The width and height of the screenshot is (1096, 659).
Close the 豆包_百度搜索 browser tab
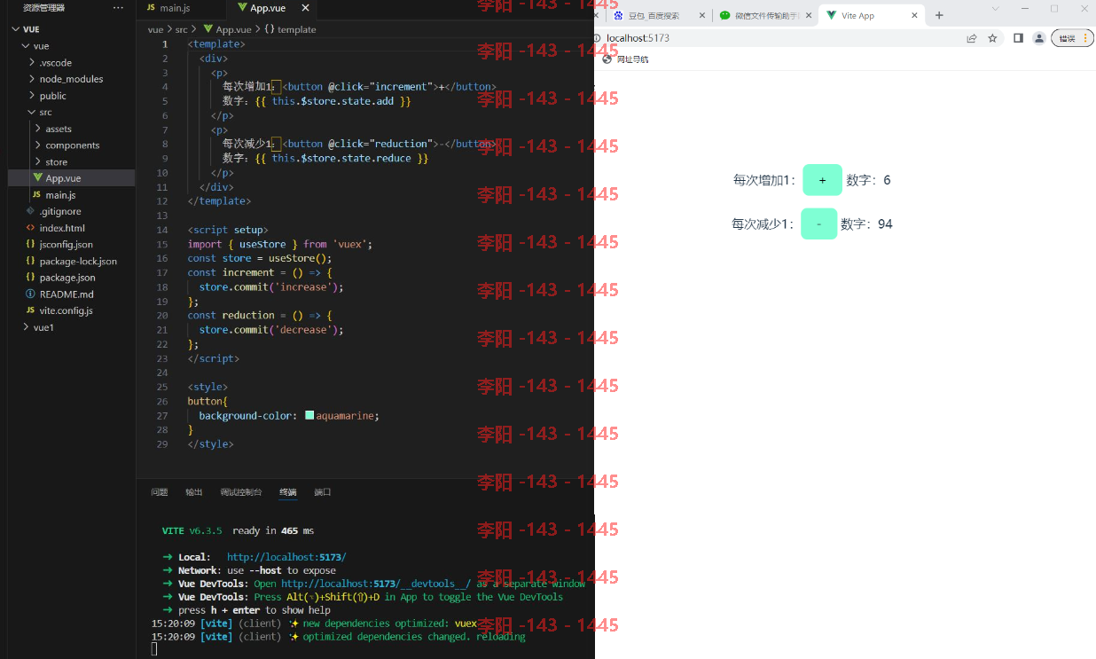702,15
